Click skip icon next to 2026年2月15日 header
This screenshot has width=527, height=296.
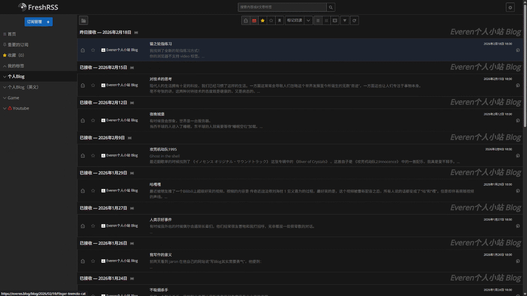point(132,68)
